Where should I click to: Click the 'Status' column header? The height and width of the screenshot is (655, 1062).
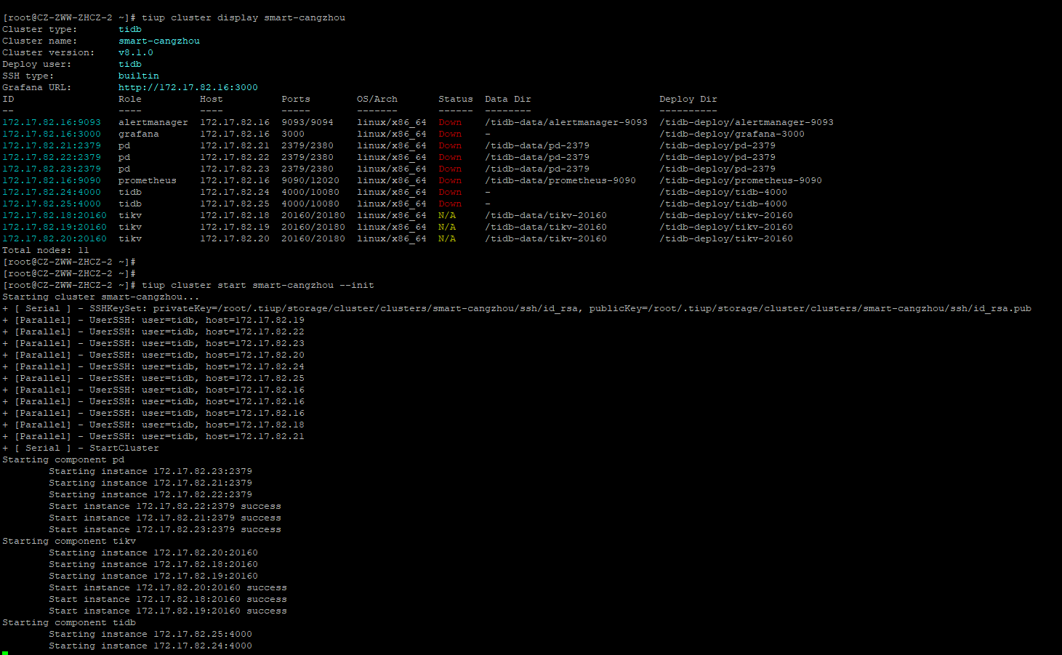pos(456,99)
